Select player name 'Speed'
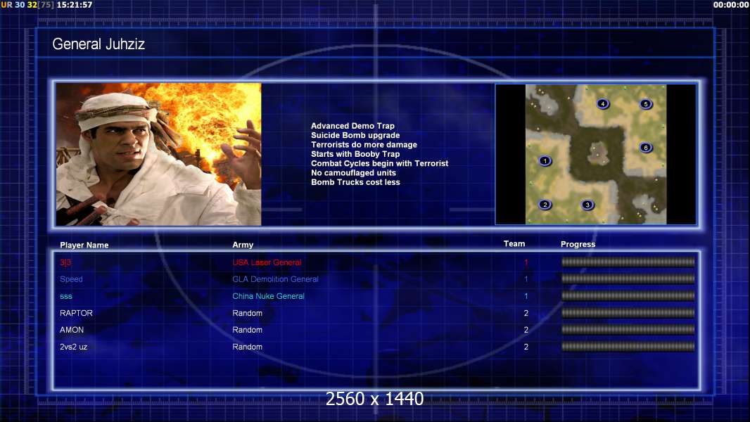Image resolution: width=750 pixels, height=422 pixels. tap(71, 279)
